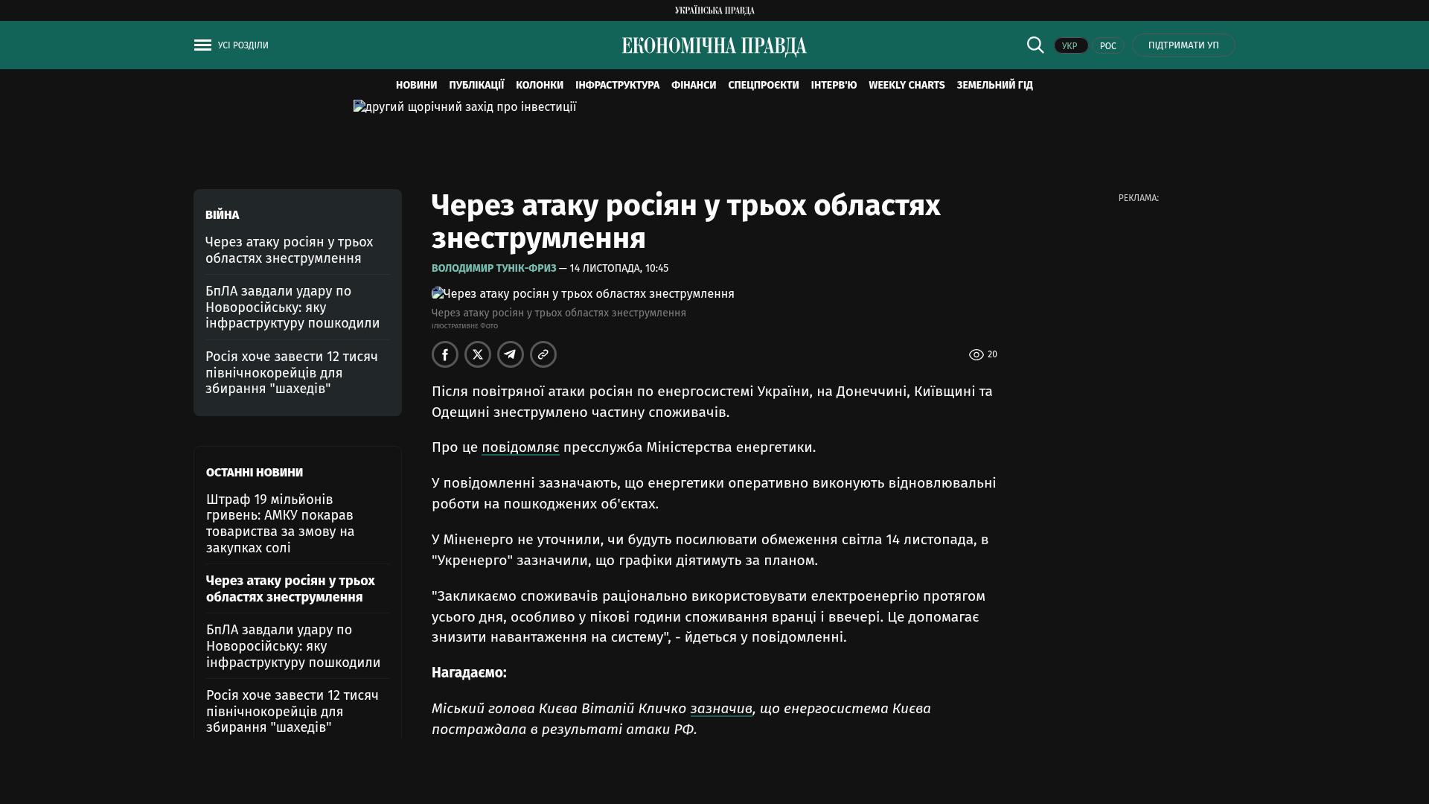Click the Економічна правда logo
The image size is (1429, 804).
tap(714, 46)
